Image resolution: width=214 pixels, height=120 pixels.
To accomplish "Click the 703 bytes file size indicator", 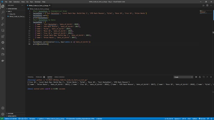I will coord(32,119).
